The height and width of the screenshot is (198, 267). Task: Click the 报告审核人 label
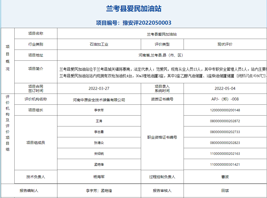click(x=162, y=191)
